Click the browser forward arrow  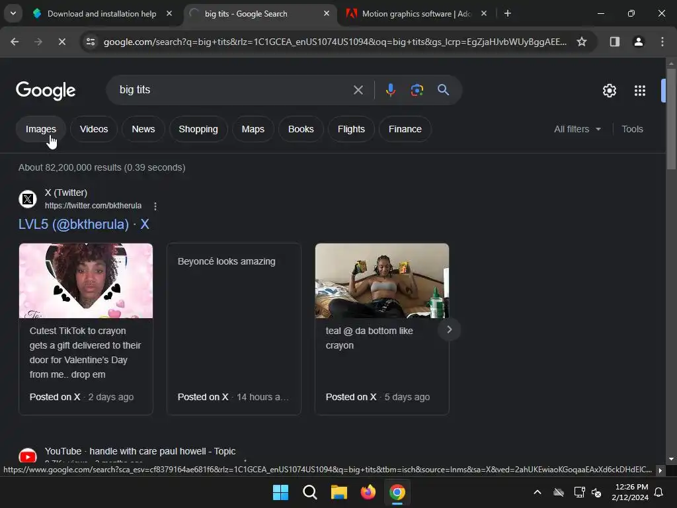pos(38,42)
